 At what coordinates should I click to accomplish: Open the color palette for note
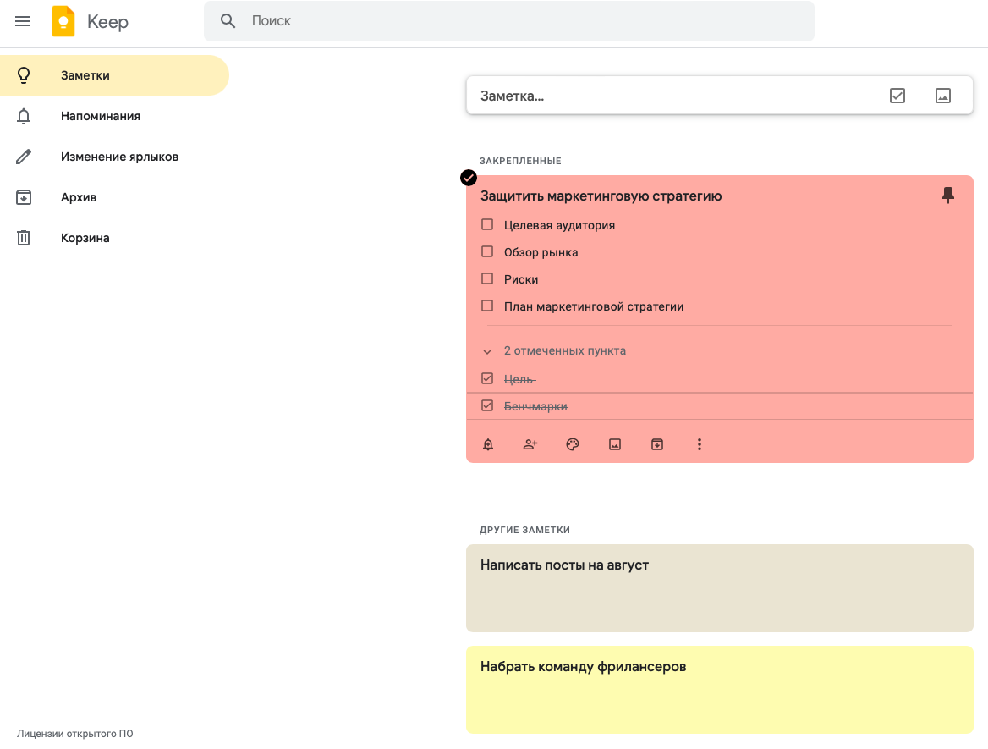(x=572, y=444)
